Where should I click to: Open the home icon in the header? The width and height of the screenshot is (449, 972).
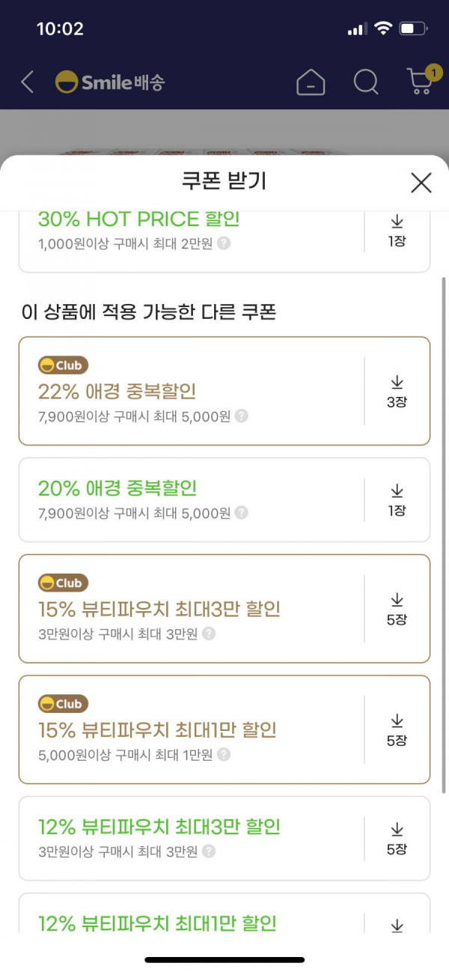tap(311, 82)
